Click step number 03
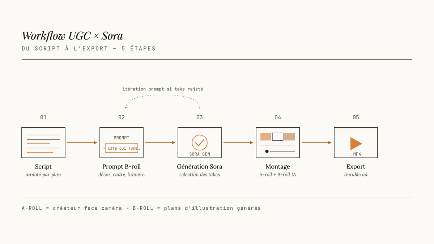 click(200, 117)
